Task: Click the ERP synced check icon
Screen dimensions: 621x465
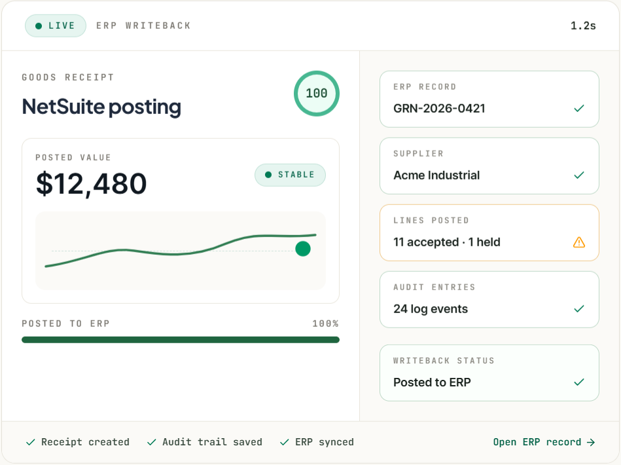Action: [x=285, y=442]
